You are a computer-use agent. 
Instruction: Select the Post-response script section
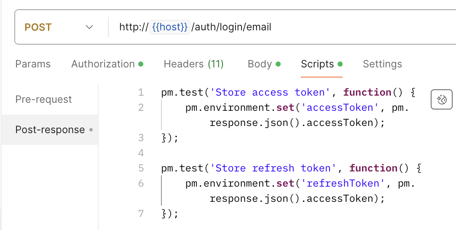[49, 130]
